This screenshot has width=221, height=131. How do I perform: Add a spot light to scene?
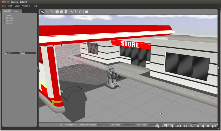pos(76,12)
